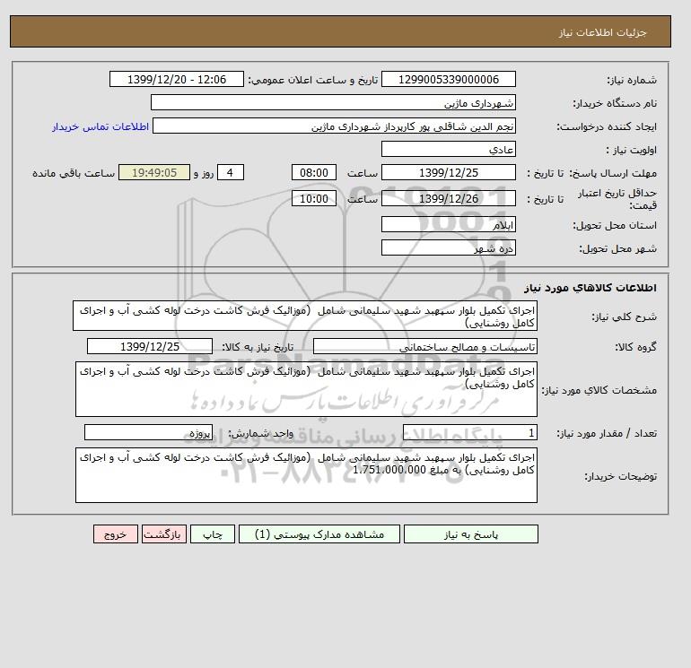The width and height of the screenshot is (691, 668).
Task: Click the goods group field تاسیسات و مصالح ساختمانی
Action: (424, 346)
